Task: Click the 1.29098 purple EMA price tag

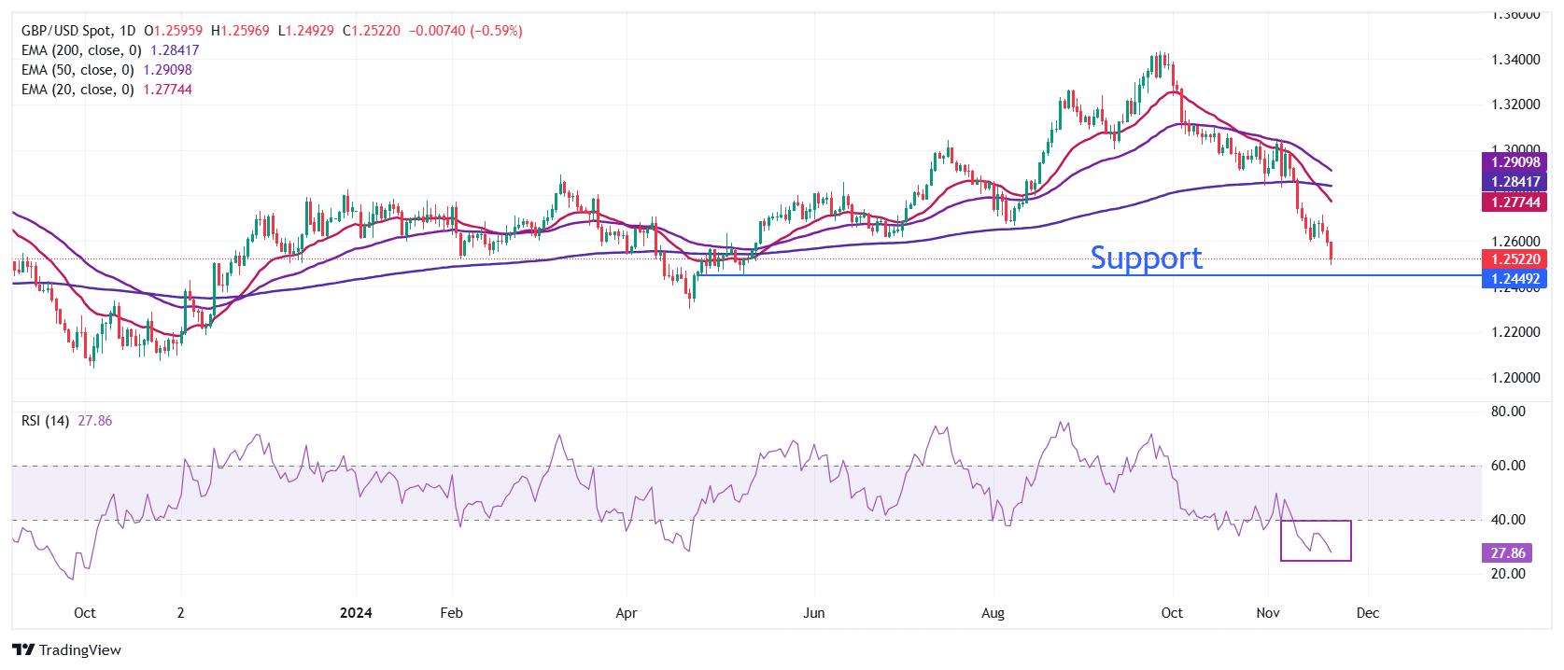Action: (x=1514, y=162)
